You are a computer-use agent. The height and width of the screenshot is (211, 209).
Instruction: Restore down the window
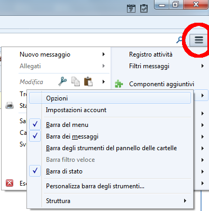pyautogui.click(x=176, y=5)
